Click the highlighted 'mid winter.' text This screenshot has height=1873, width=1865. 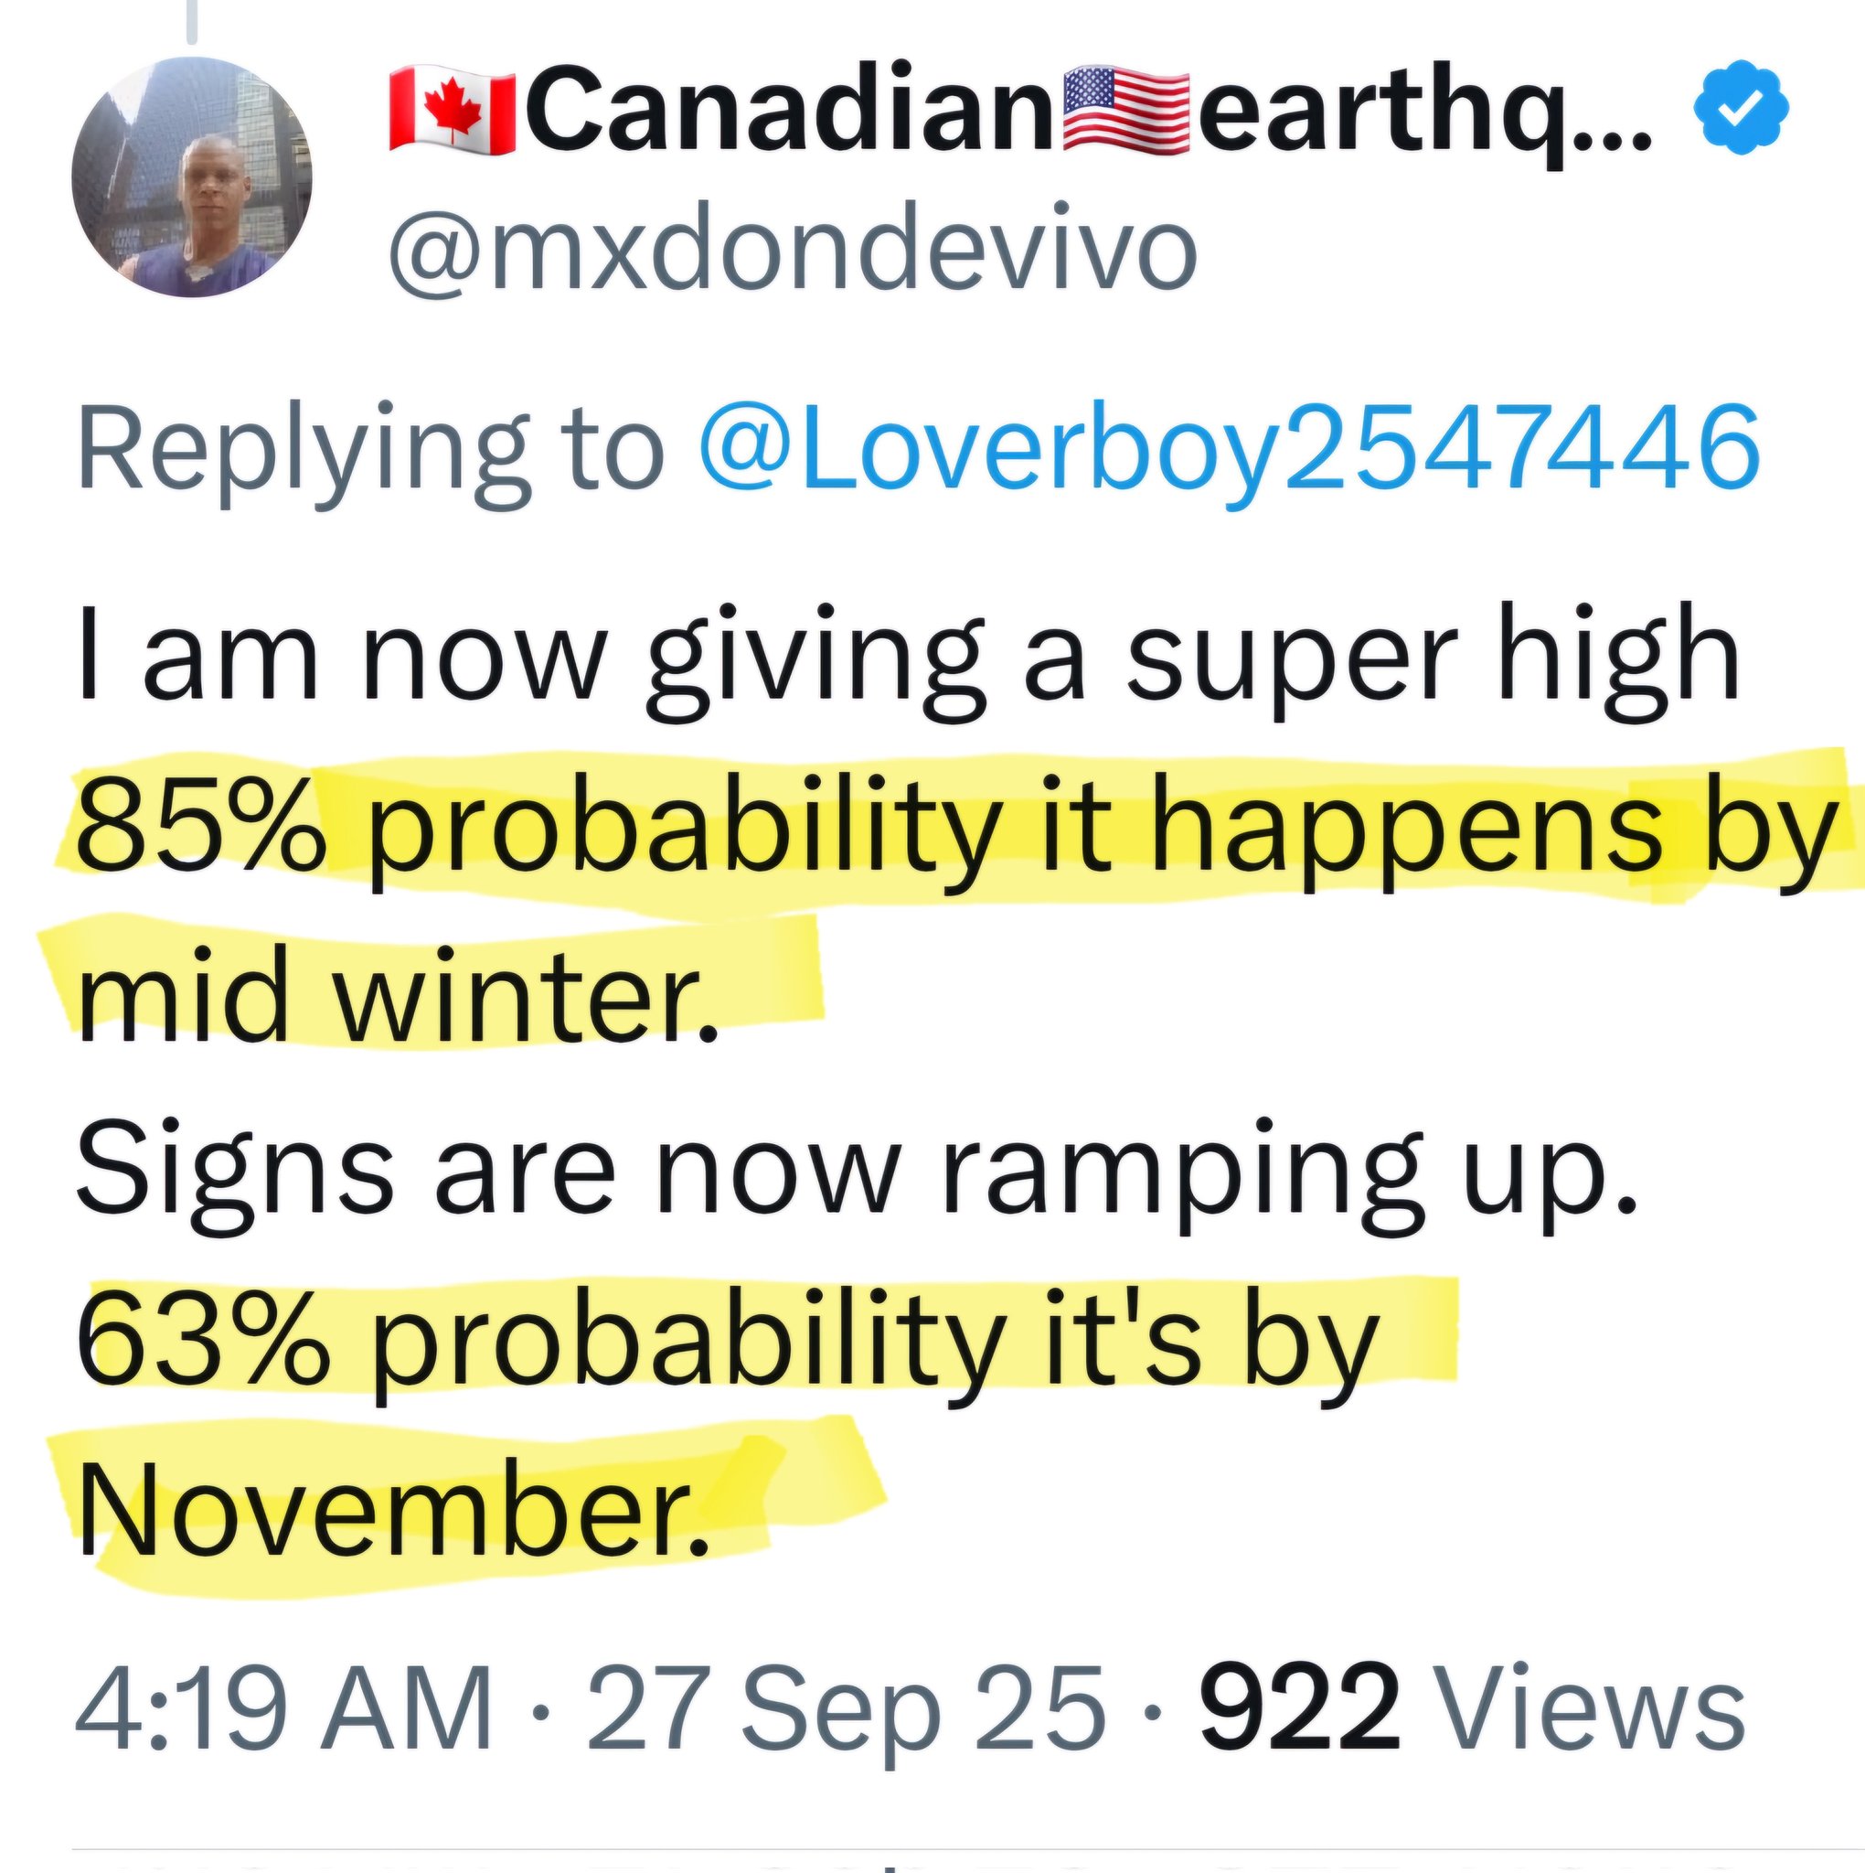[398, 1000]
